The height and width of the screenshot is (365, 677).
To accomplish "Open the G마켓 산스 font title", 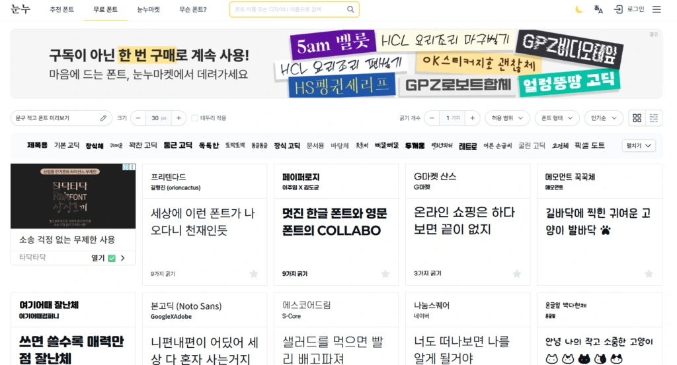I will [x=435, y=176].
